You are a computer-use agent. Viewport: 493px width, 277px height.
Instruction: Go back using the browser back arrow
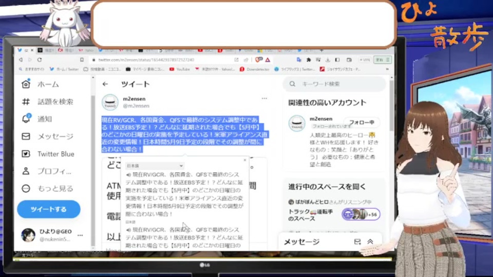tap(21, 60)
